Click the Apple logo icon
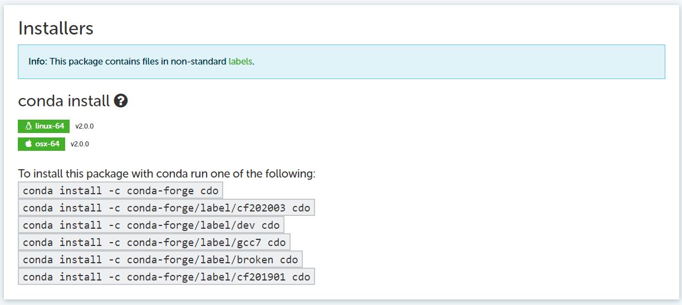The height and width of the screenshot is (305, 682). click(28, 144)
